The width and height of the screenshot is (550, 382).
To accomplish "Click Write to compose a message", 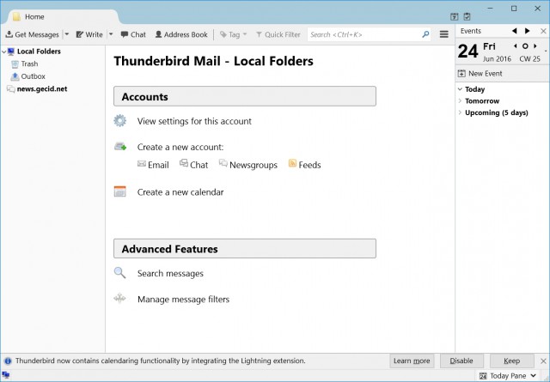I will tap(89, 34).
